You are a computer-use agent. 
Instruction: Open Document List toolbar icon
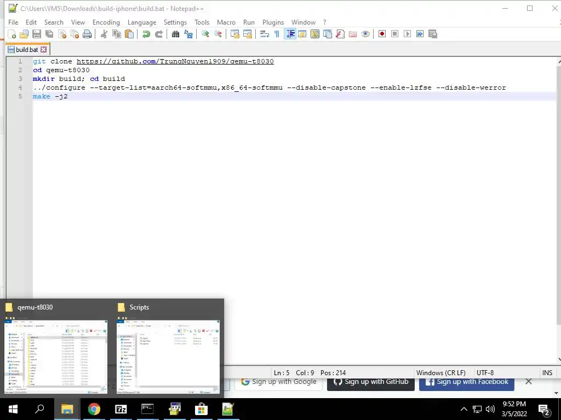[328, 34]
